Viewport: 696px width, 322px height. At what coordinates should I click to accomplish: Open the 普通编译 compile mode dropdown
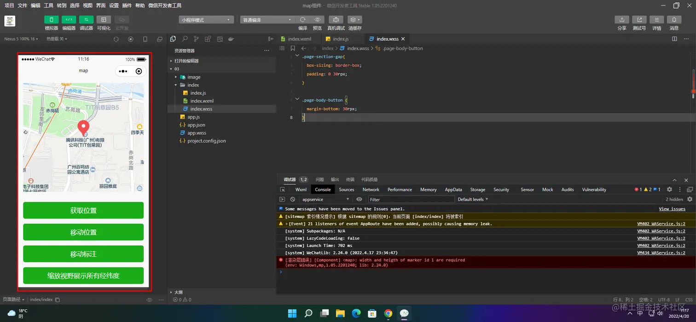pyautogui.click(x=267, y=20)
